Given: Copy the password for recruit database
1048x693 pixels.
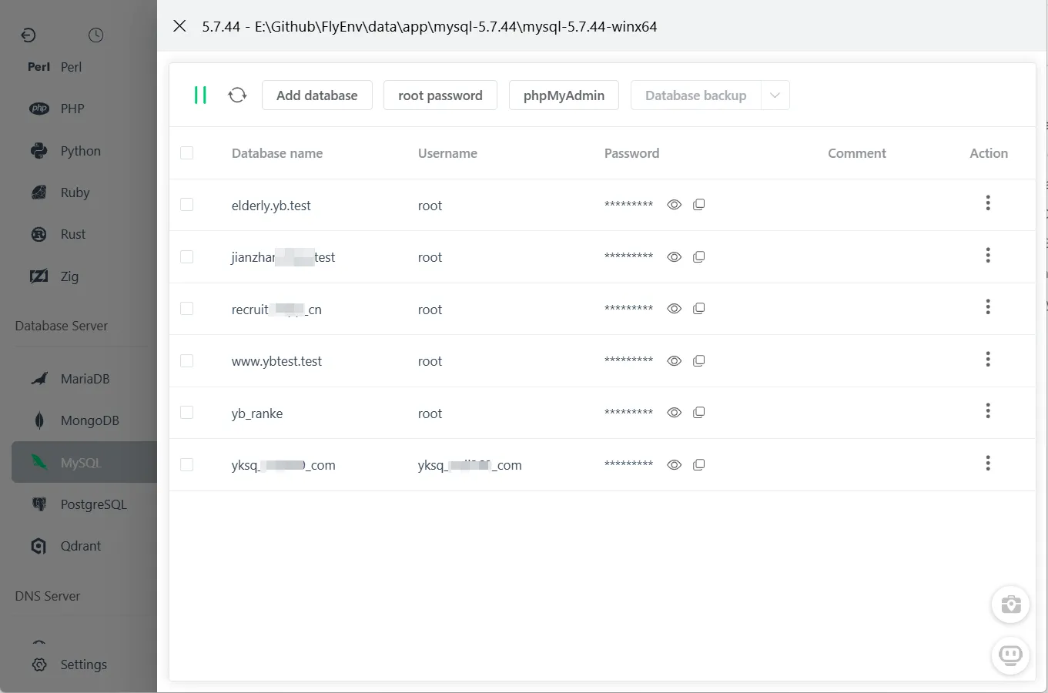Looking at the screenshot, I should 698,307.
